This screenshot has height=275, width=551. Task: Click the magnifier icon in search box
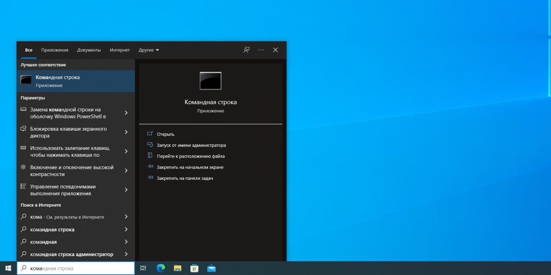tap(23, 268)
